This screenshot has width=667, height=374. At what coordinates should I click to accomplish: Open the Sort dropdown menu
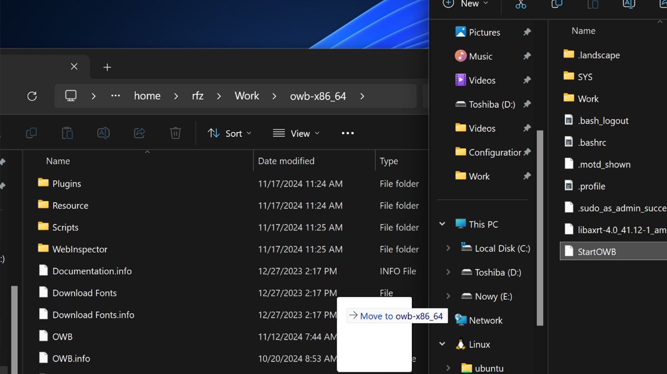[230, 133]
